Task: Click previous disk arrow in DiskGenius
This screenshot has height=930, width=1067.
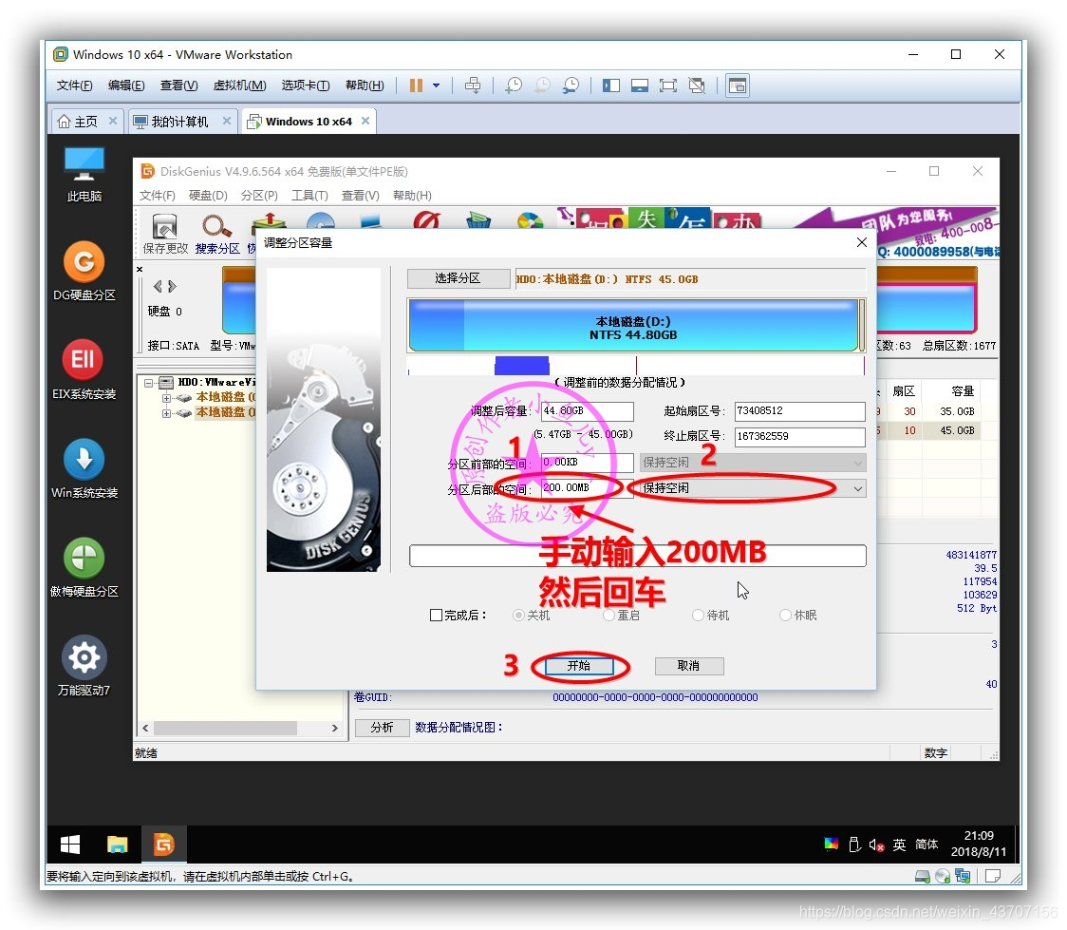Action: (158, 286)
